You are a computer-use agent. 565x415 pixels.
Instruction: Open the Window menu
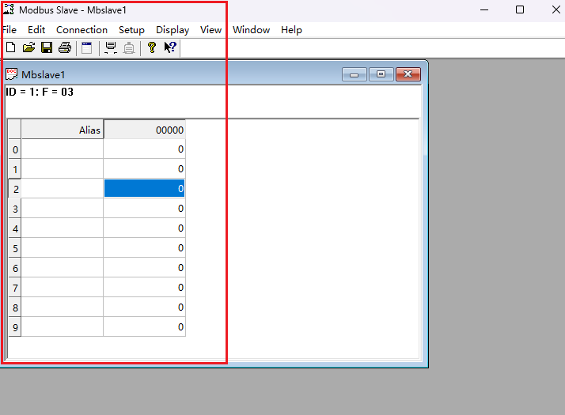(x=251, y=30)
